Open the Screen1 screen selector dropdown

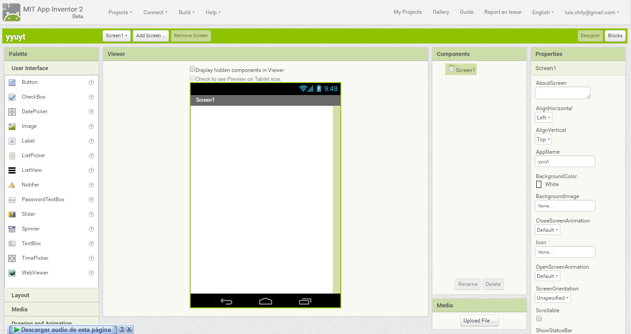pyautogui.click(x=116, y=36)
